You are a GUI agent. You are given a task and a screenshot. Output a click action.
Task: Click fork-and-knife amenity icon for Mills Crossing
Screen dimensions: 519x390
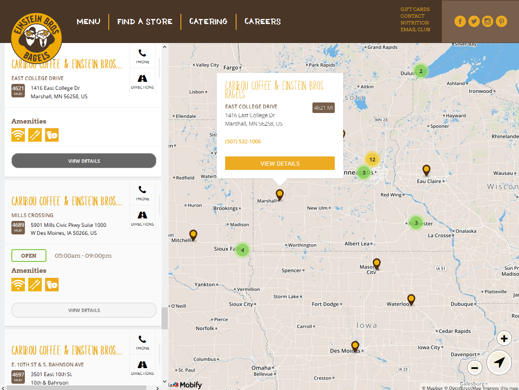(x=35, y=284)
